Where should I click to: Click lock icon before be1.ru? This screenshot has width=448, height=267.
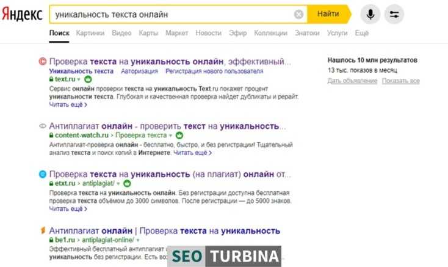point(51,240)
